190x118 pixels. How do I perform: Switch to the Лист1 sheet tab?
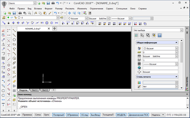tap(35, 90)
